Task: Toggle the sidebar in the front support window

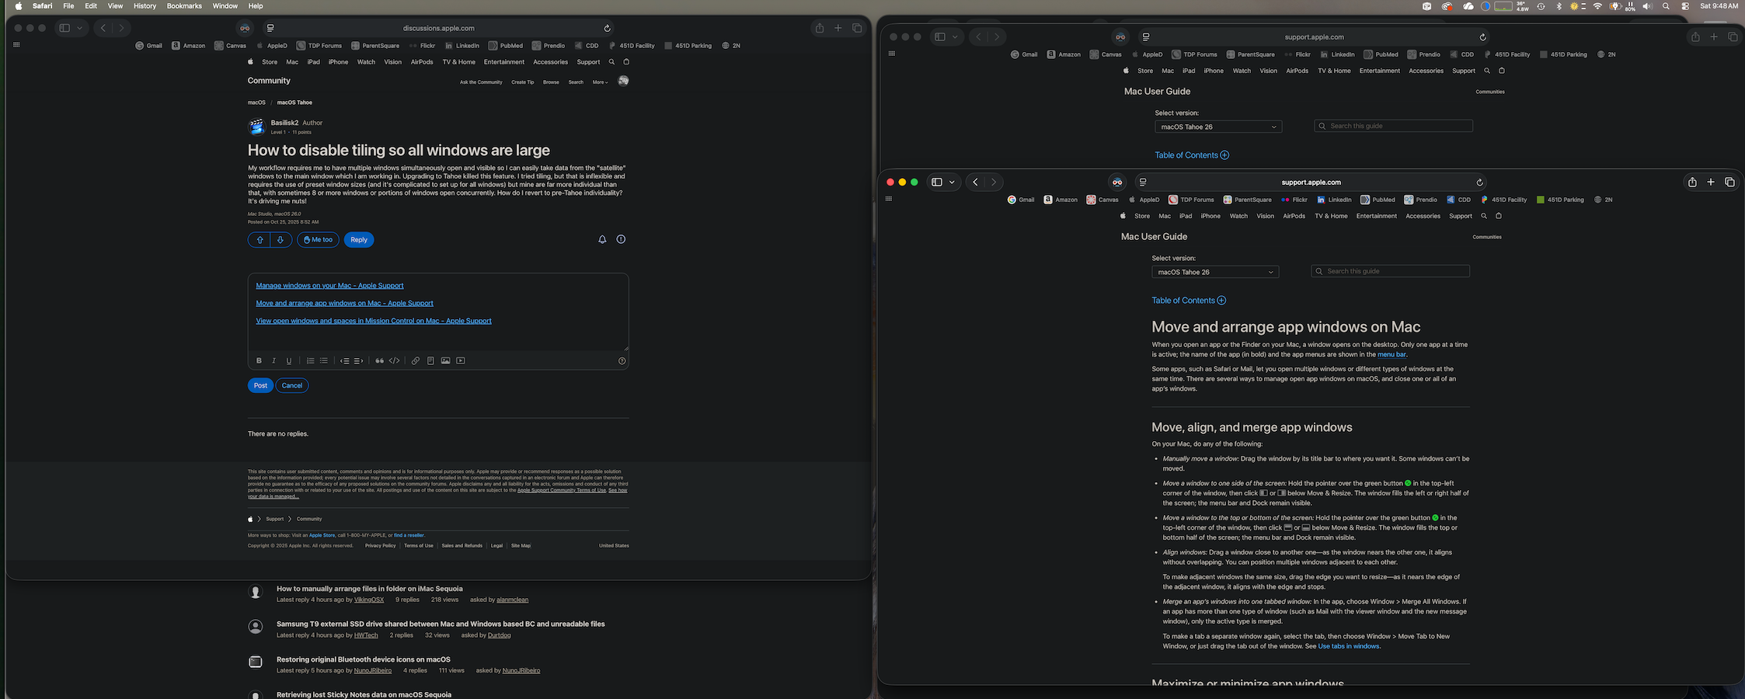Action: coord(937,183)
